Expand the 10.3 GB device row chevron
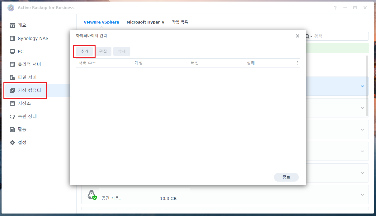This screenshot has height=216, width=376. point(362,195)
